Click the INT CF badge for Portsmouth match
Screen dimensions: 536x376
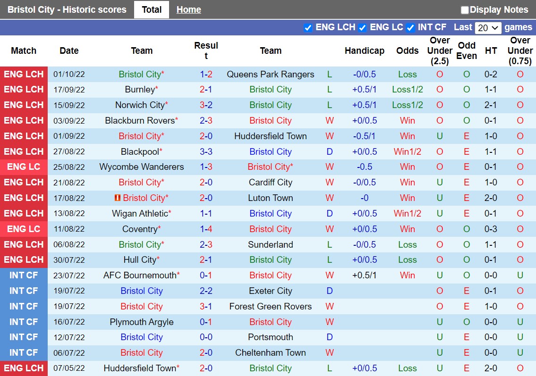click(x=24, y=337)
